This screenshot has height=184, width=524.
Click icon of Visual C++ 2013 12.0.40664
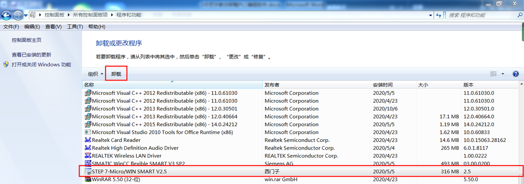(88, 117)
